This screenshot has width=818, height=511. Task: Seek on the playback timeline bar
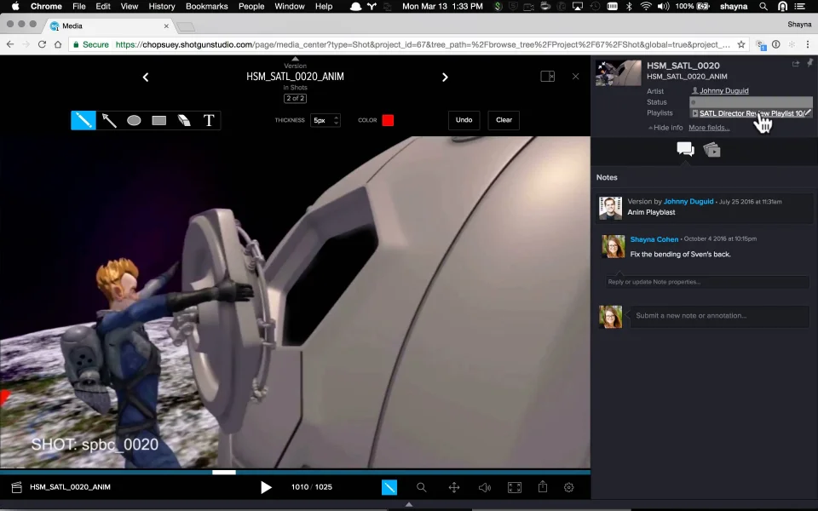[296, 473]
